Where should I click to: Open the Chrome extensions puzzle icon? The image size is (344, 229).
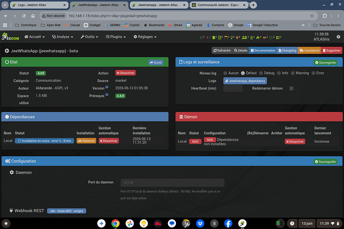tap(325, 16)
